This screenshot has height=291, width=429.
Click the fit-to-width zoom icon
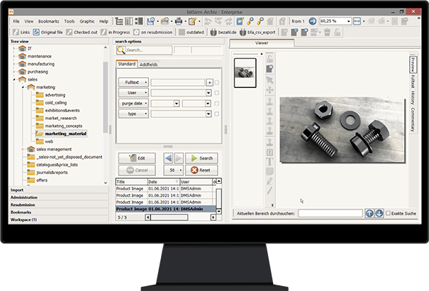tap(357, 21)
